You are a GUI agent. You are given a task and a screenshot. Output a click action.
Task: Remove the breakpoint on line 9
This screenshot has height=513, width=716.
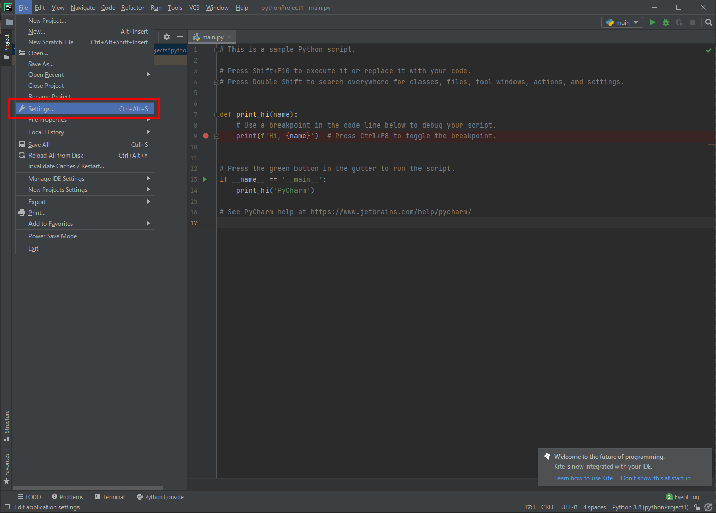coord(205,136)
